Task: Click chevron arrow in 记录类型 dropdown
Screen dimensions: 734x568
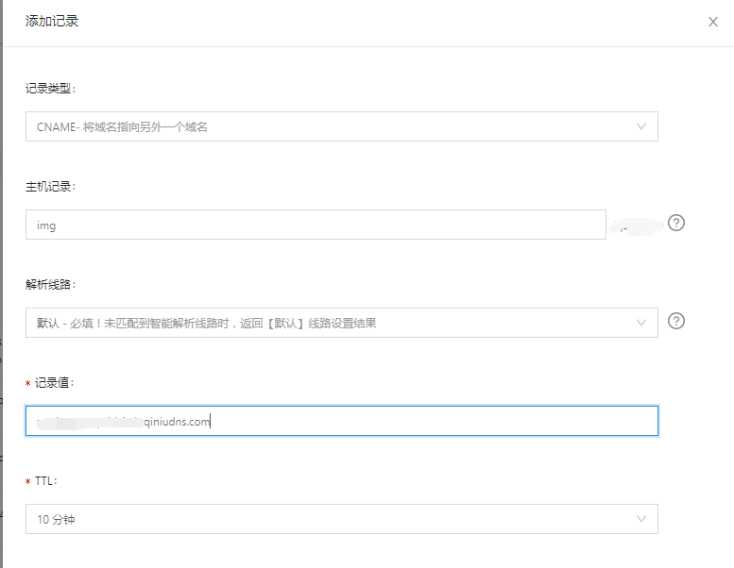Action: click(x=641, y=126)
